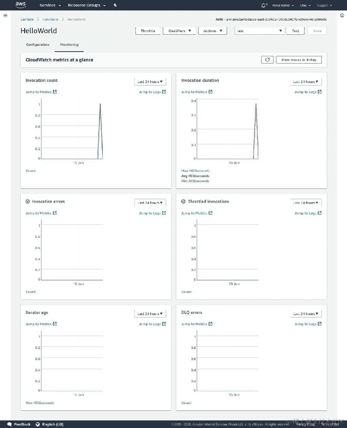Open external icon beside Iterator age Jump to Logs
347x428 pixels.
164,324
